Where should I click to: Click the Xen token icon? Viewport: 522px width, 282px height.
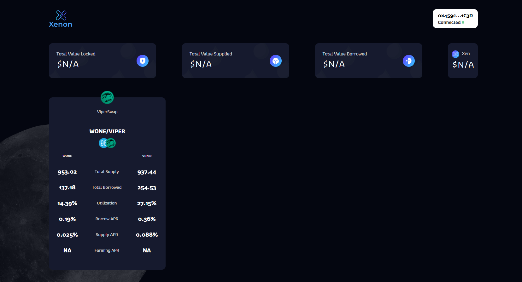455,54
